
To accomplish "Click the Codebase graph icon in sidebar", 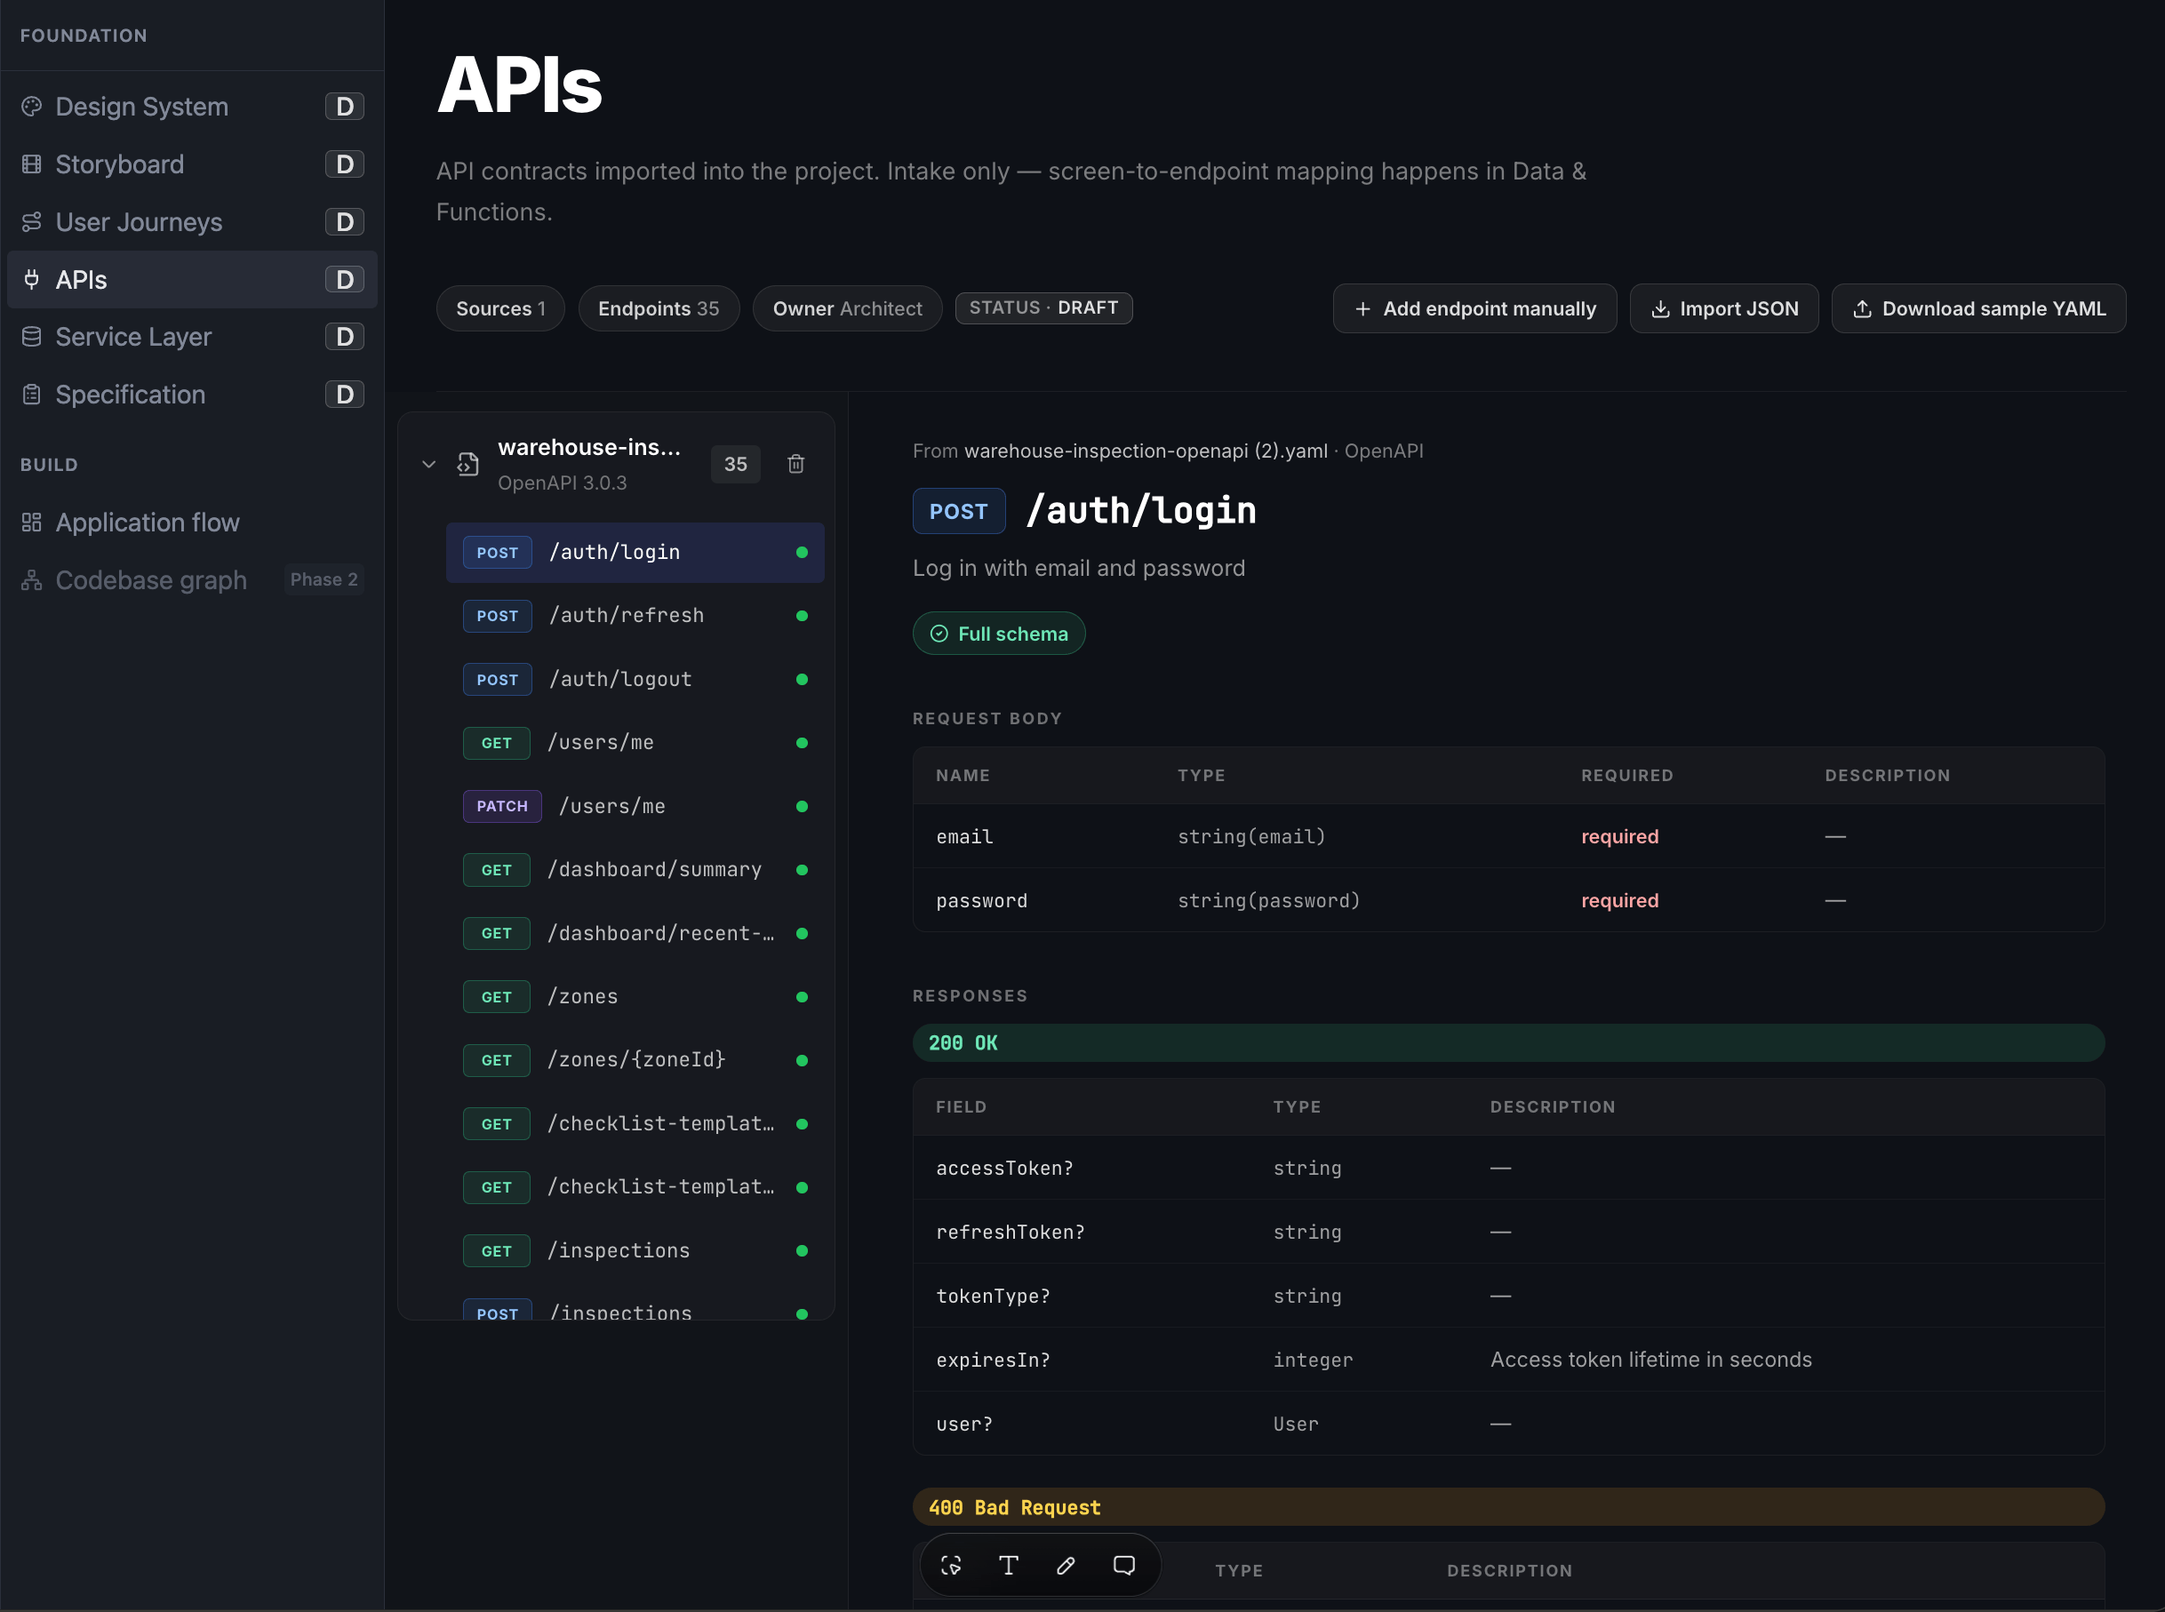I will point(31,579).
